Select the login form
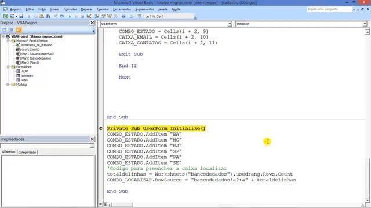371x208 pixels. 24,80
